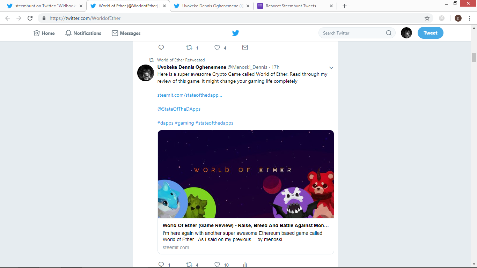Click the search magnifier icon

389,33
